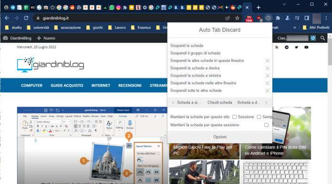Click the search magnifier in WordPress admin bar
This screenshot has width=332, height=184.
(322, 38)
